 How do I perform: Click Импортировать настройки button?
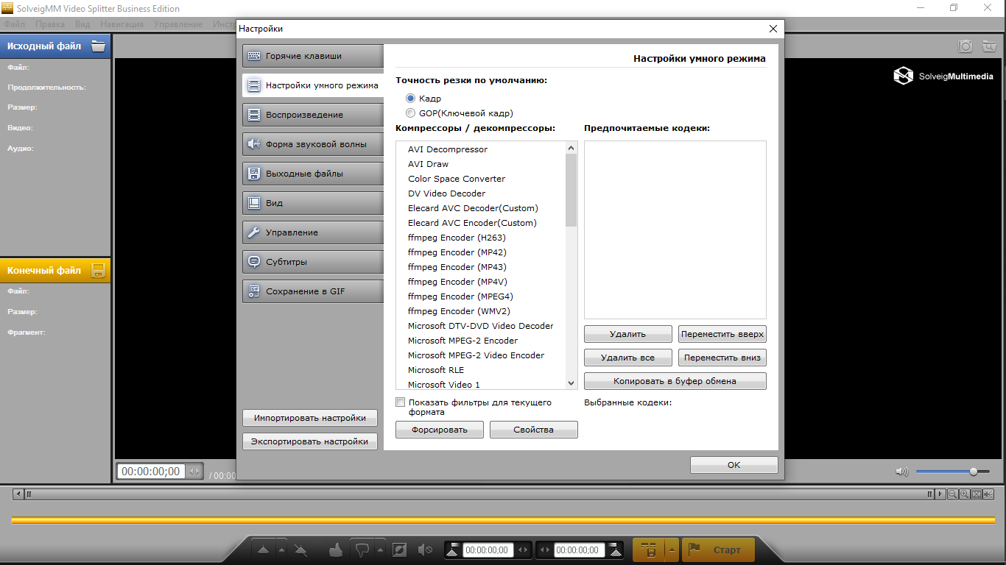click(x=310, y=418)
